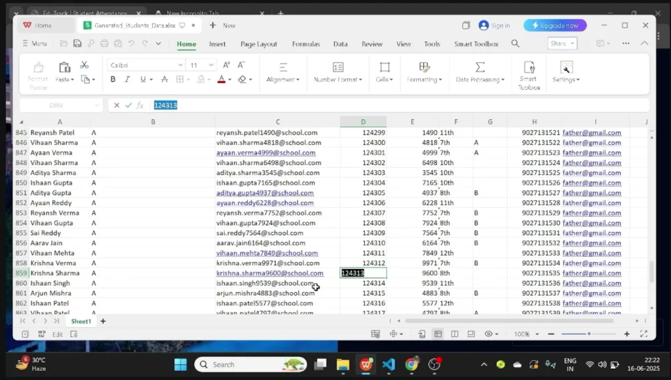The height and width of the screenshot is (380, 671).
Task: Collapse the ribbon with the chevron arrow
Action: 644,43
